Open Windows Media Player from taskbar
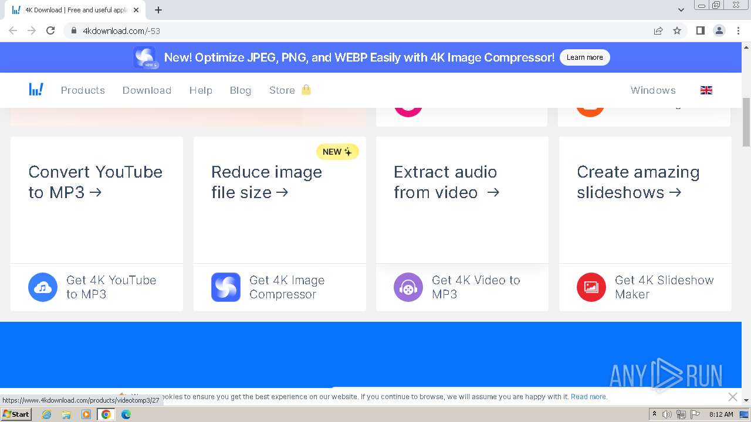This screenshot has height=422, width=751. tap(86, 414)
